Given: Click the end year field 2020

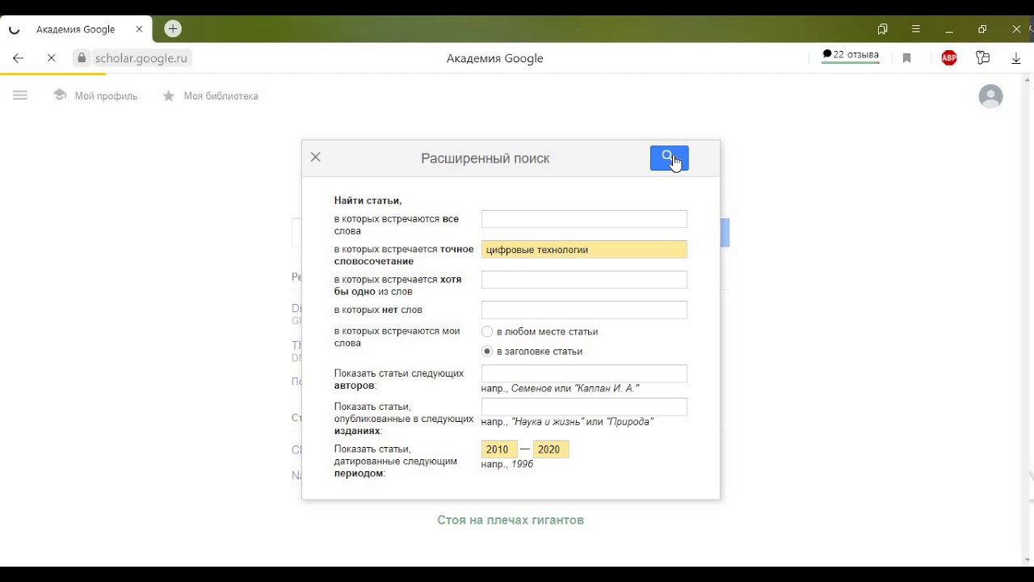Looking at the screenshot, I should point(550,449).
